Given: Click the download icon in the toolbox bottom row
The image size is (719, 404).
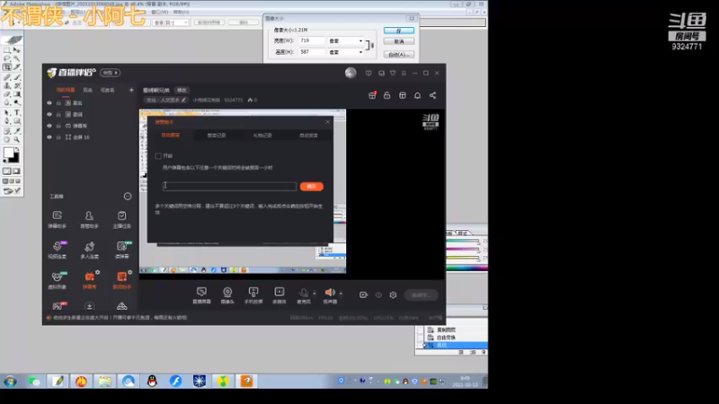Looking at the screenshot, I should (x=89, y=306).
